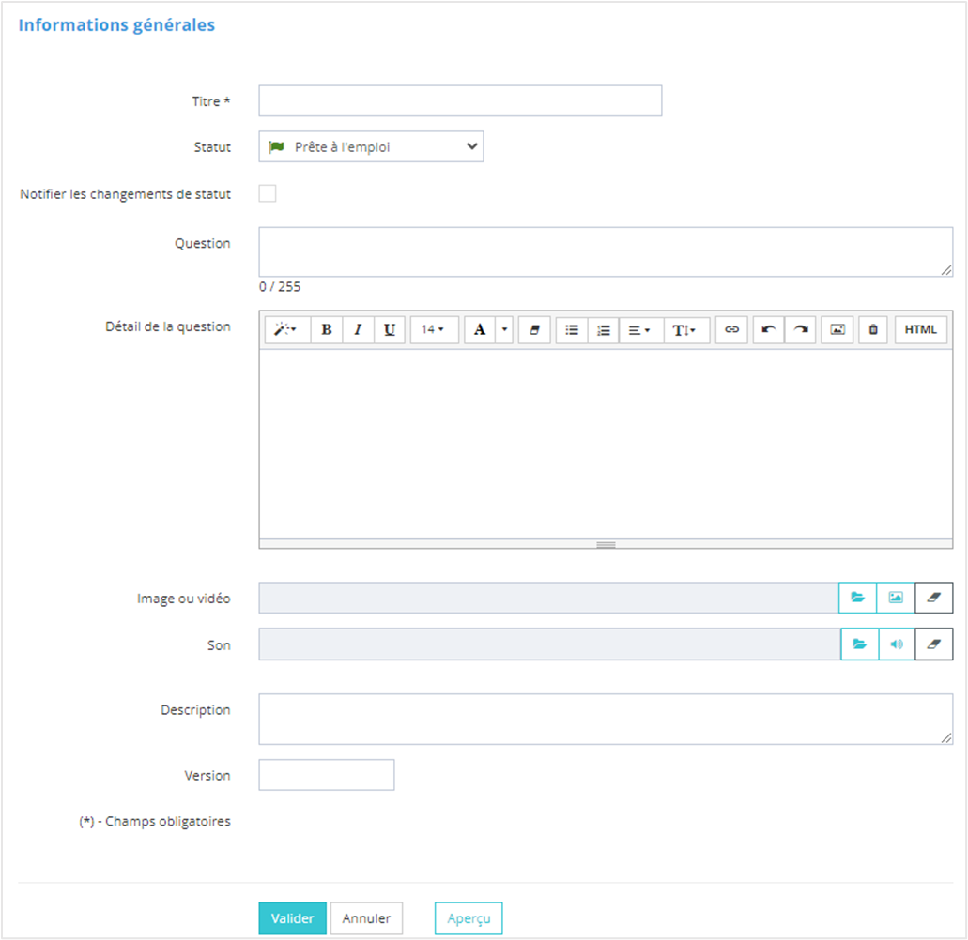
Task: Undo the last action in the editor
Action: click(x=768, y=330)
